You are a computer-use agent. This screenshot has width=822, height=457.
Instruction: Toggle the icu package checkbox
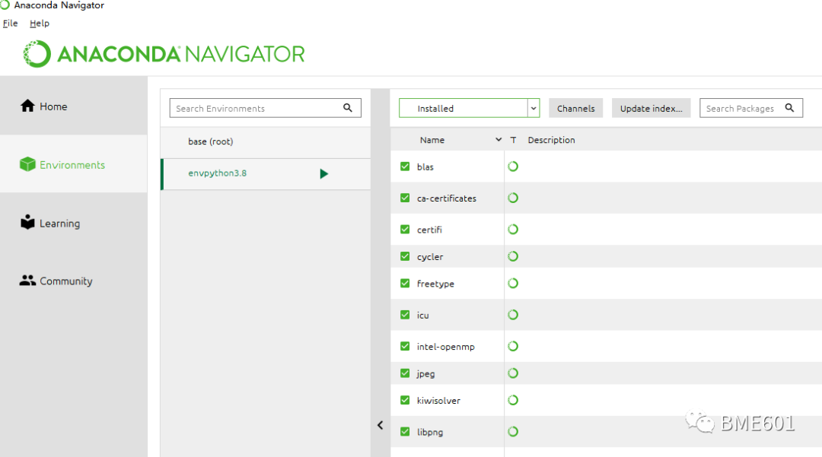click(405, 315)
